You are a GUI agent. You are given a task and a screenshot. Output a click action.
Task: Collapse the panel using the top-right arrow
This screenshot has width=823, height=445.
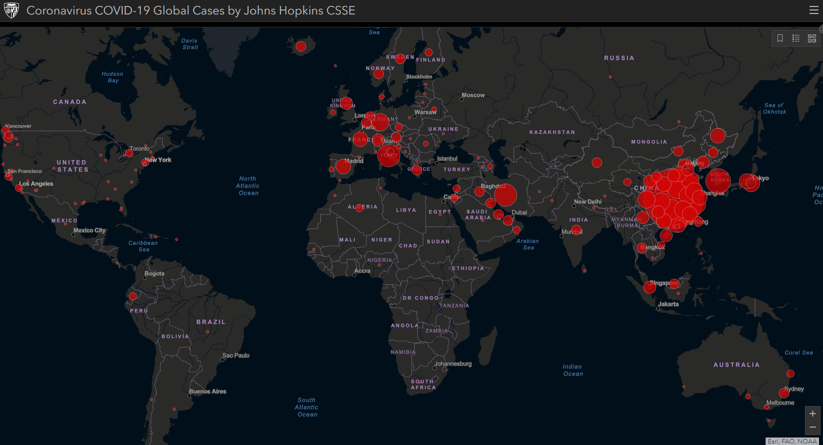(x=821, y=29)
